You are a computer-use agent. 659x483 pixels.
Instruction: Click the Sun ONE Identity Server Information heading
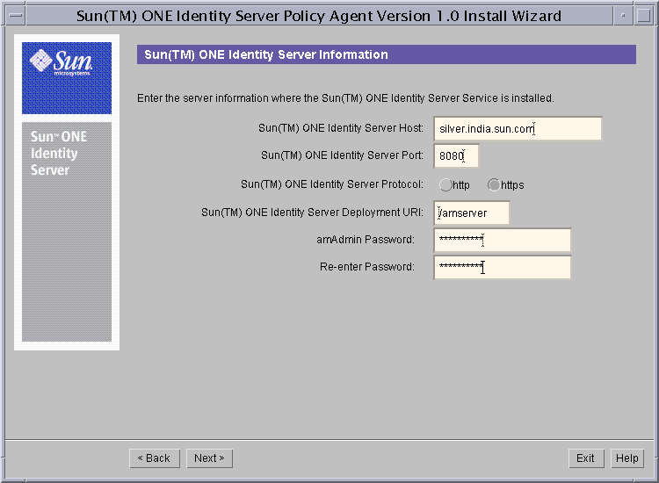(x=266, y=54)
